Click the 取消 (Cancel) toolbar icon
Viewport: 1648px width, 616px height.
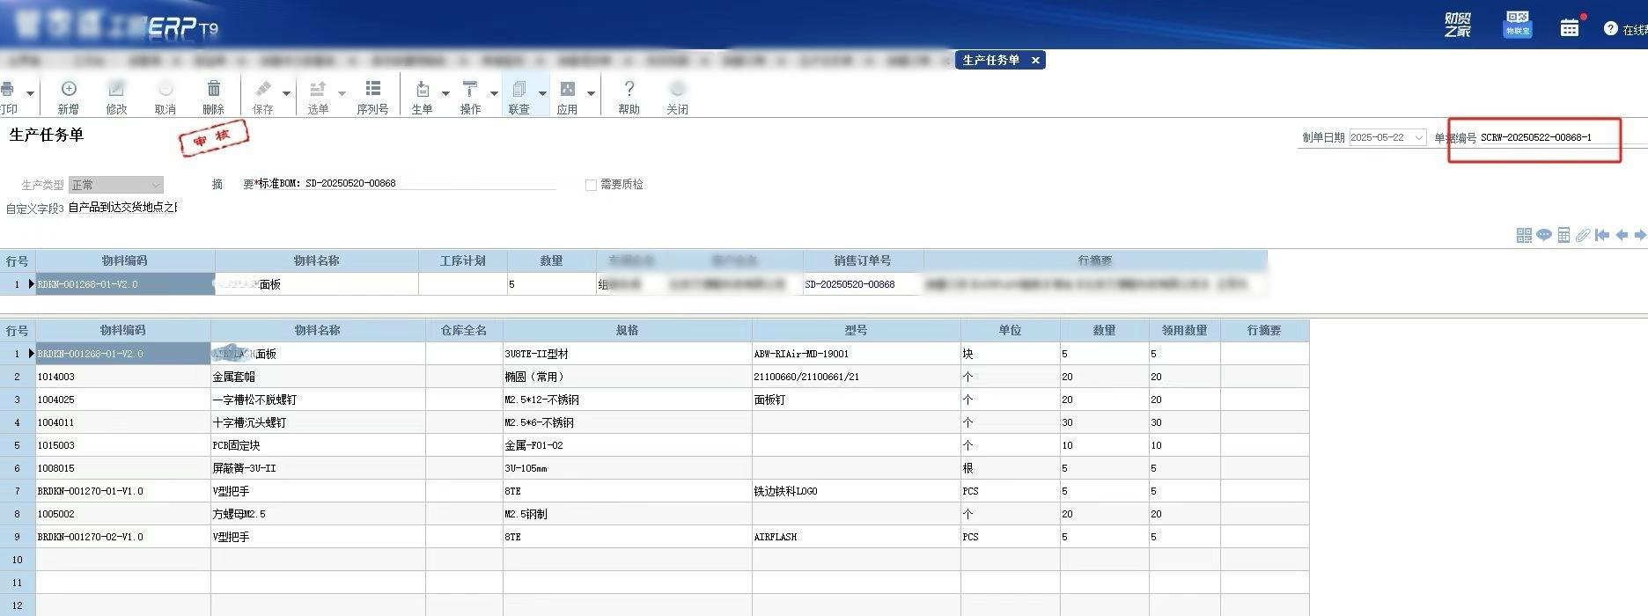click(165, 89)
